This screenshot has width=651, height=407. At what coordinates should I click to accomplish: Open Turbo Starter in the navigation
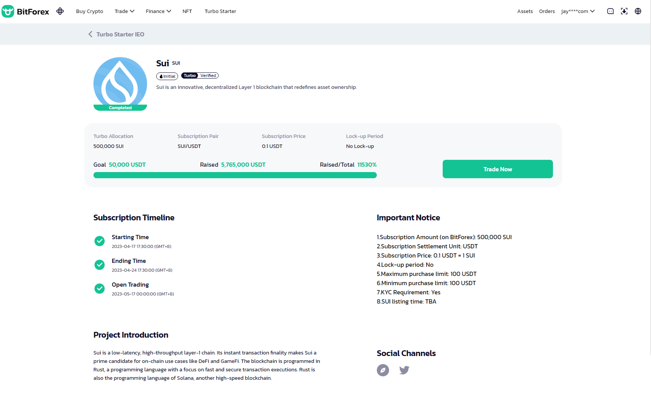220,11
